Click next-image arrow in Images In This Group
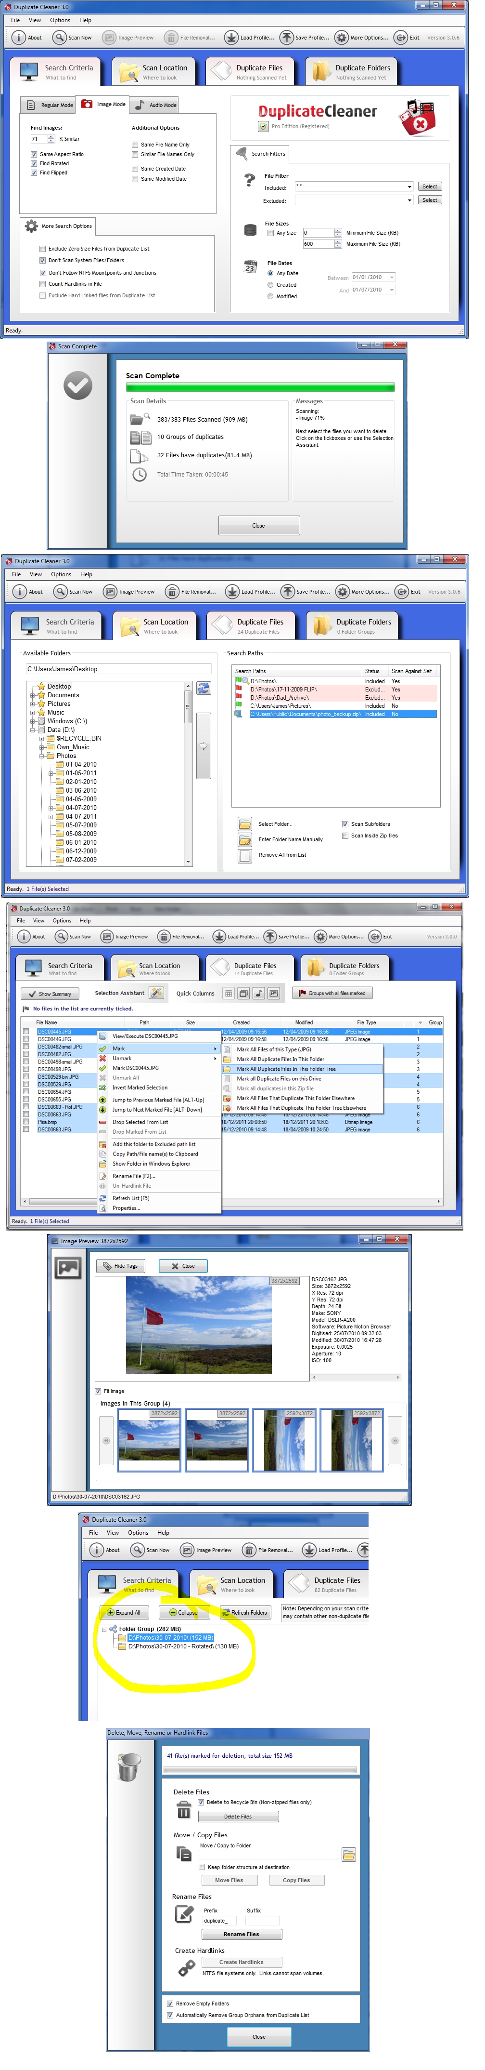Viewport: 485px width, 2070px height. [x=395, y=1441]
